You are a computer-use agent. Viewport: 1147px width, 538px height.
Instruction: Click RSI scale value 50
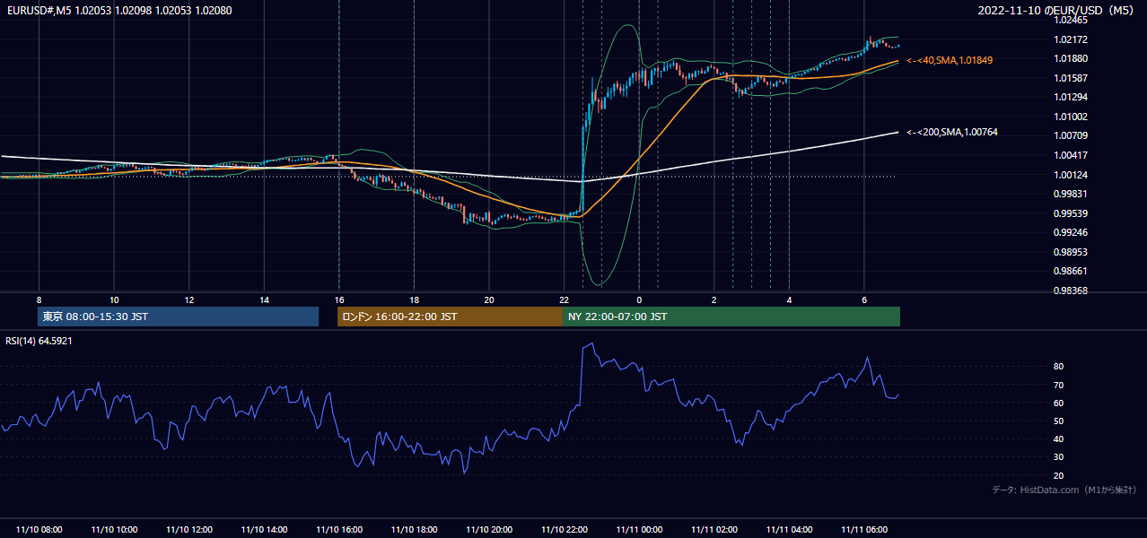coord(1059,421)
